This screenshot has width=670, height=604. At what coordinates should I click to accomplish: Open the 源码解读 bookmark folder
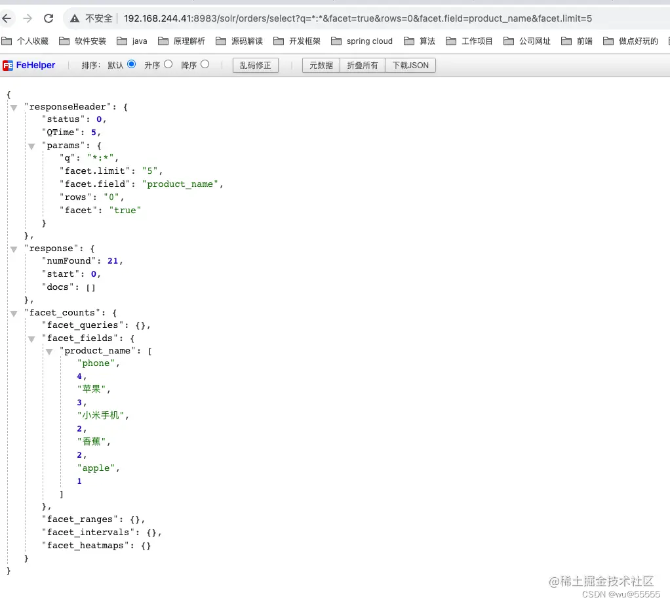point(239,41)
